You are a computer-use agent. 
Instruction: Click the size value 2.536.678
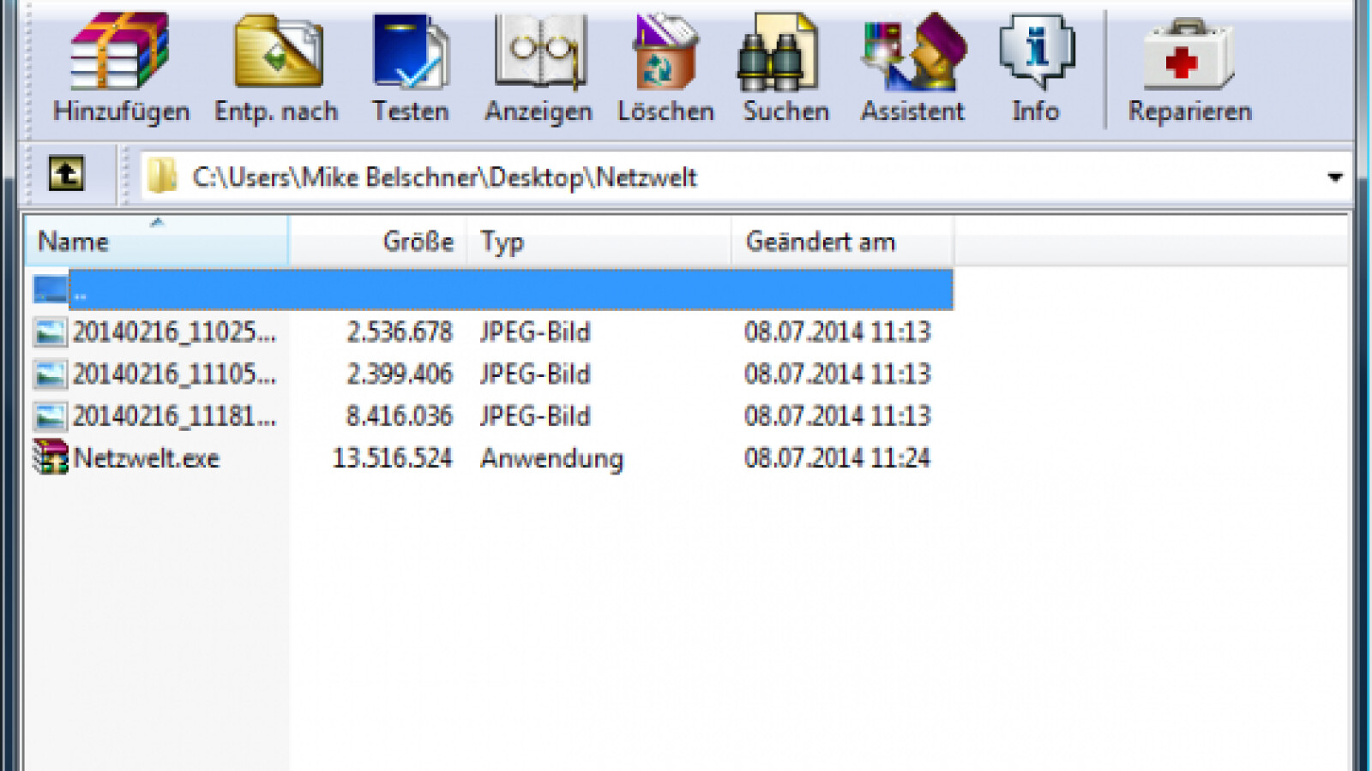coord(399,332)
